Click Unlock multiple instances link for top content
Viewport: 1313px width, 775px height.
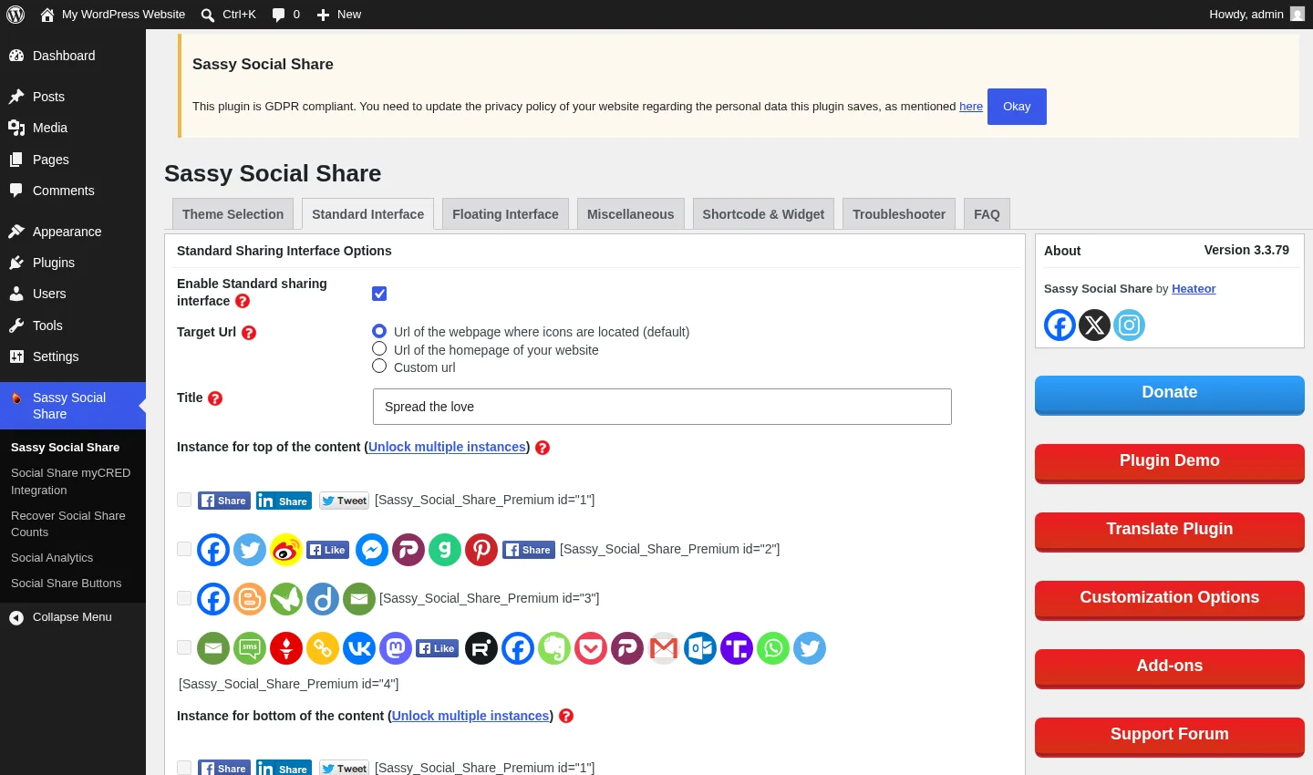click(x=448, y=447)
